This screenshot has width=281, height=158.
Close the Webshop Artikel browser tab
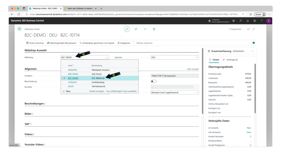pos(61,8)
